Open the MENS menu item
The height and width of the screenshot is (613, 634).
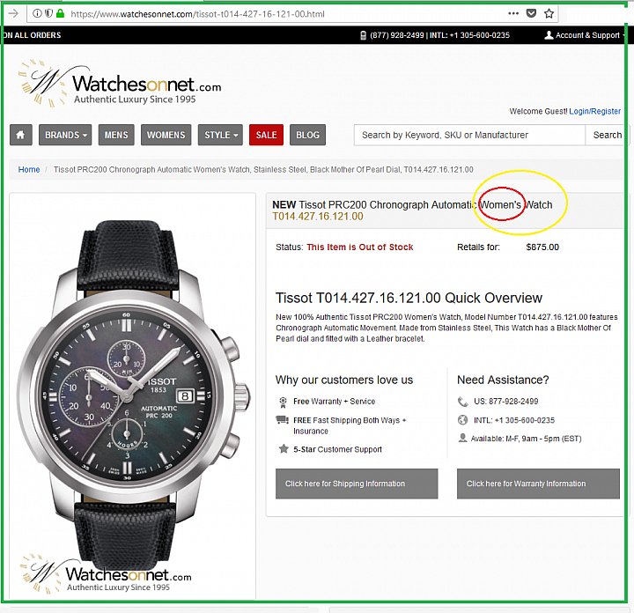click(116, 135)
